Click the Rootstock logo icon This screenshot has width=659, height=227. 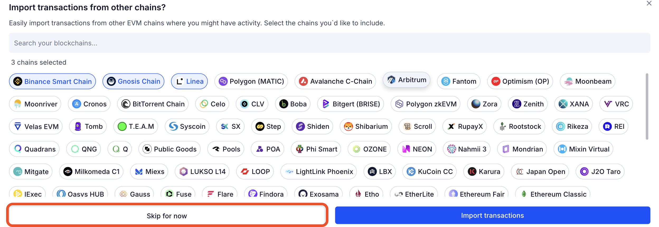coord(502,126)
